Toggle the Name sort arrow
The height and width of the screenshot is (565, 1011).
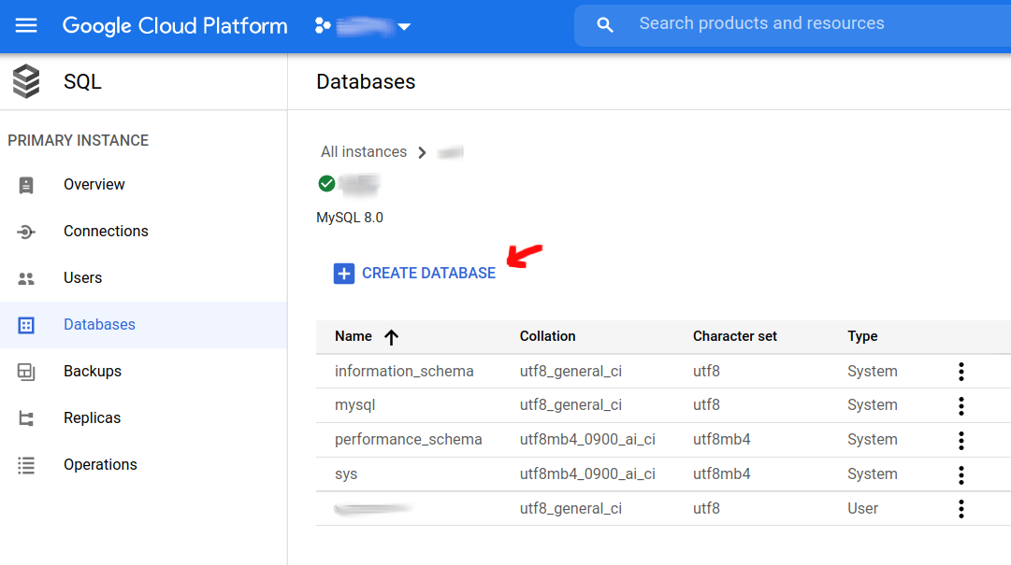coord(391,337)
